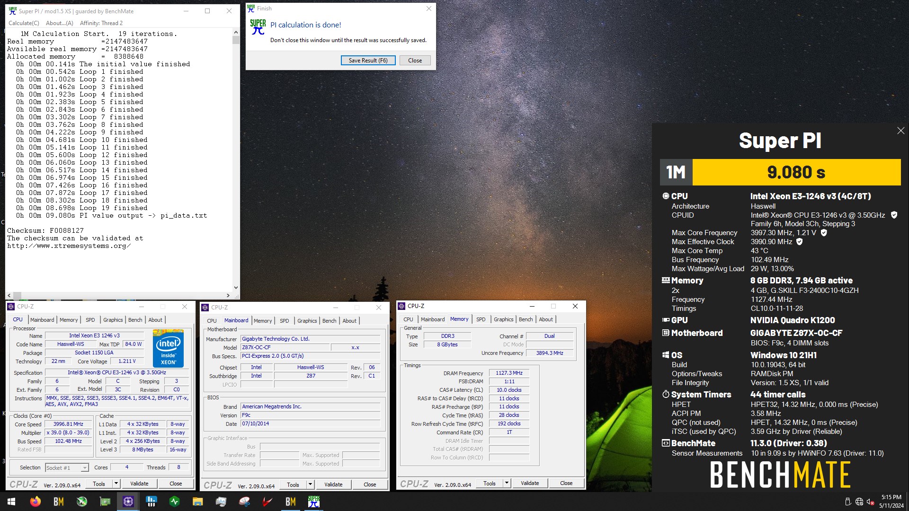Click the Memory section icon in BenchMate panel

666,280
